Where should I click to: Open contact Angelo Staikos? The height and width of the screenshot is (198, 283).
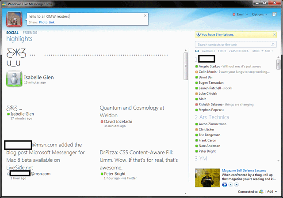(209, 67)
